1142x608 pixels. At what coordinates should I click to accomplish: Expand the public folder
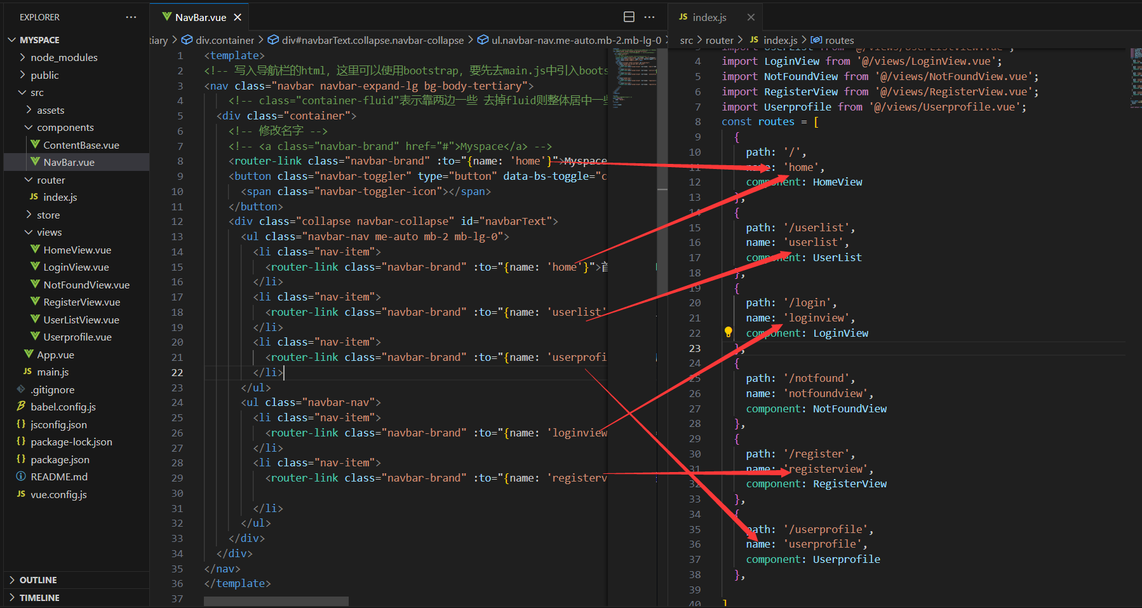23,75
